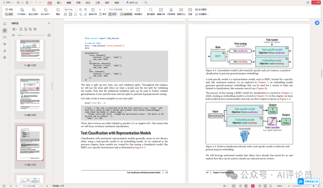Go to next page in toolbar
Screen dimensions: 323x188
click(127, 10)
